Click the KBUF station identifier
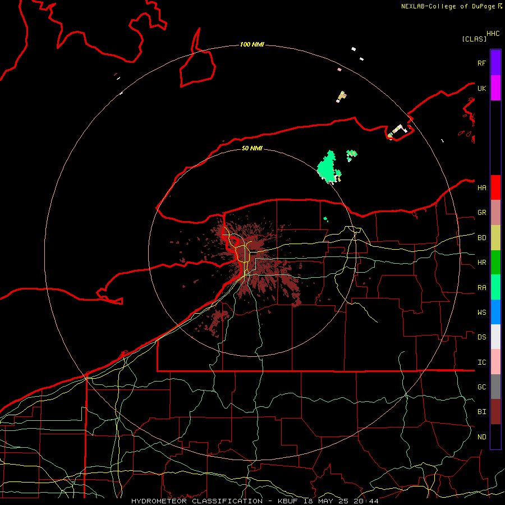 289,501
